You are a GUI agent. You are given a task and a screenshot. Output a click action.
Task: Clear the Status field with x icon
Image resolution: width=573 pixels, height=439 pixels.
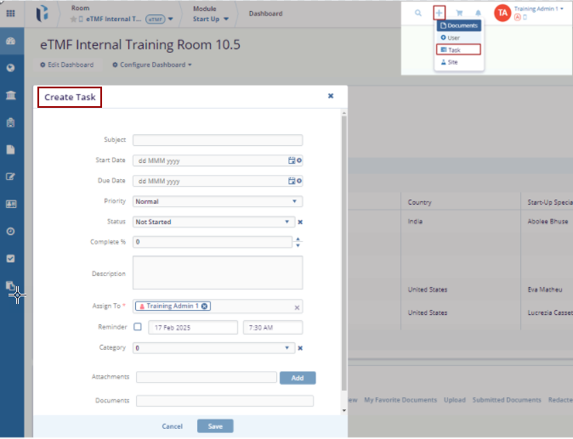click(x=300, y=222)
